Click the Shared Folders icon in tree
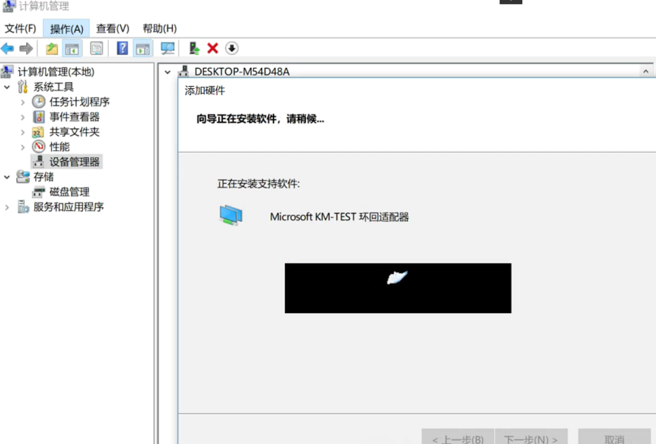The width and height of the screenshot is (656, 444). [x=38, y=133]
